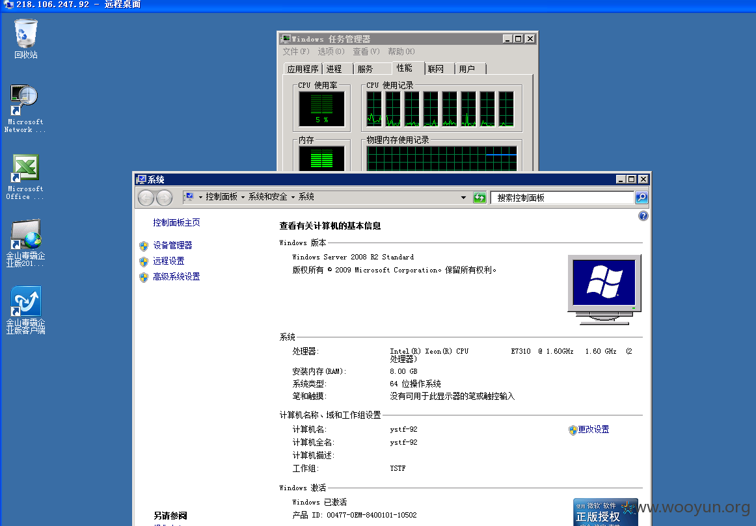
Task: Click 控制面板 breadcrumb in address bar
Action: tap(221, 196)
